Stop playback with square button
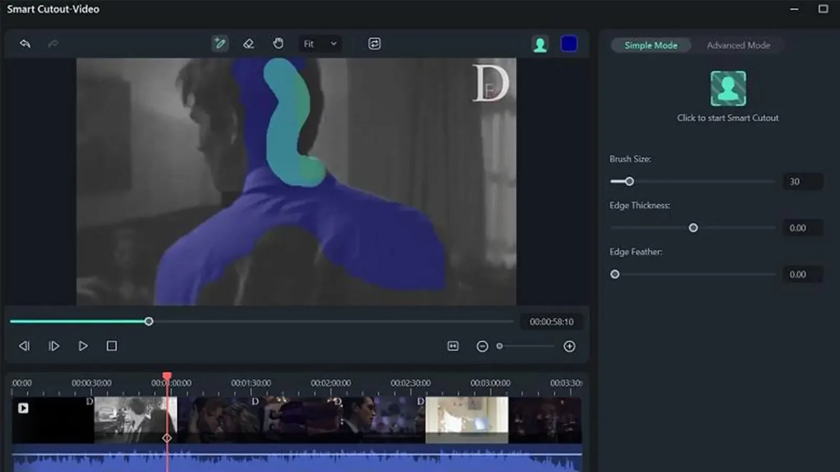 point(112,346)
